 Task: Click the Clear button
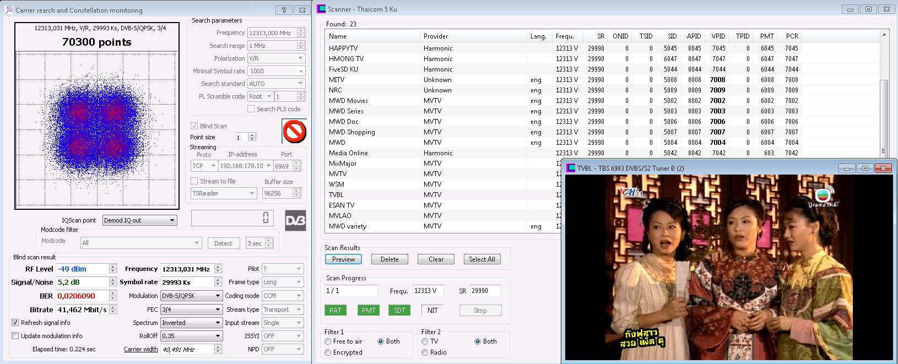[x=436, y=259]
